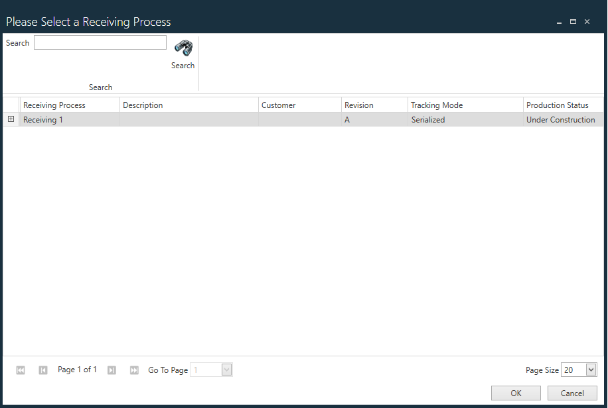Click the next page arrow icon
The width and height of the screenshot is (608, 408).
pos(112,370)
